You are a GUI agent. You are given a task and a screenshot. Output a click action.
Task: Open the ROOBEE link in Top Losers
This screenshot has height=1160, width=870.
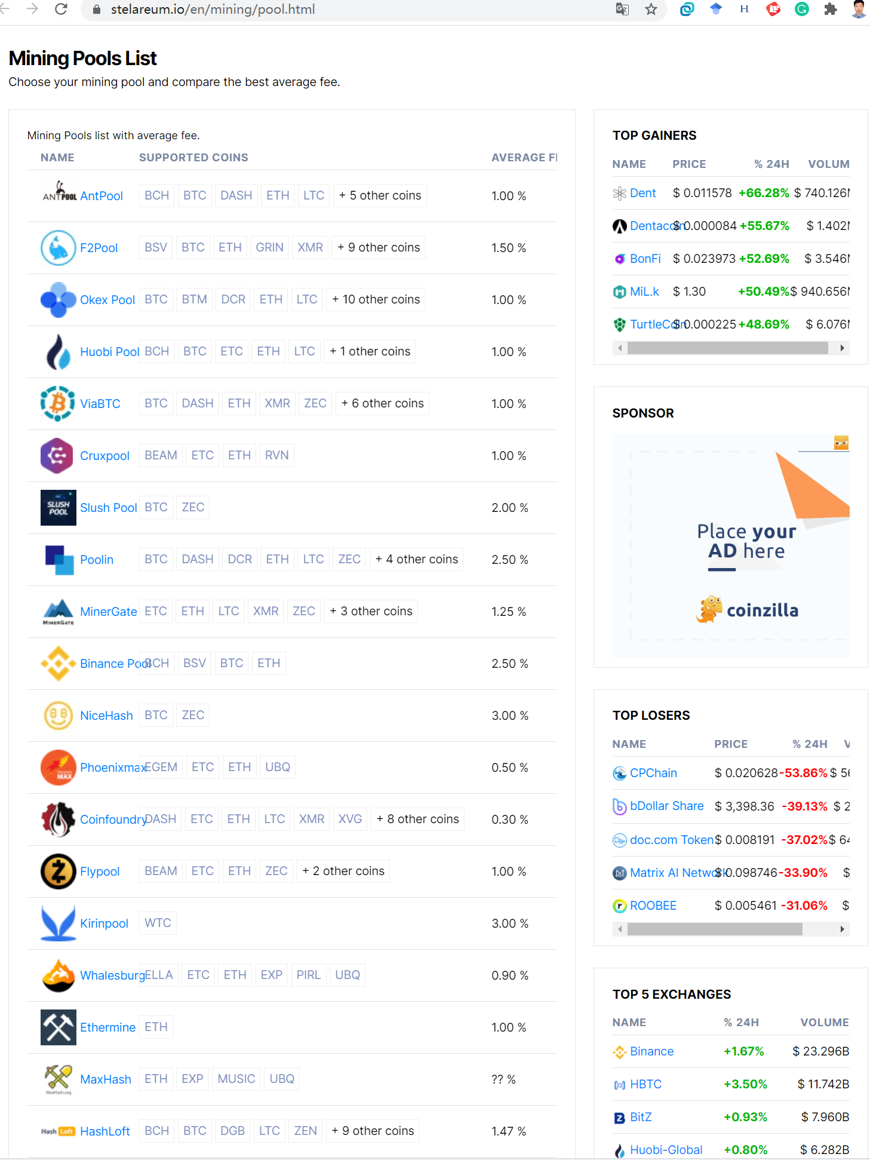click(653, 906)
